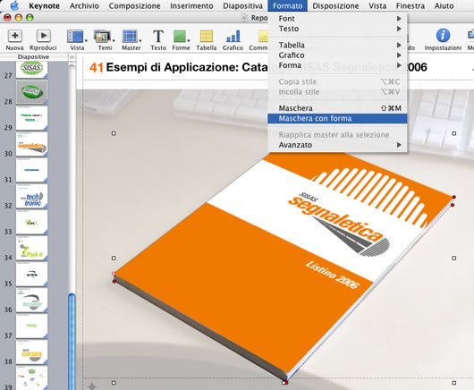Screen dimensions: 474x390
Task: Open the Impostazioni inspector icon
Action: tap(443, 36)
